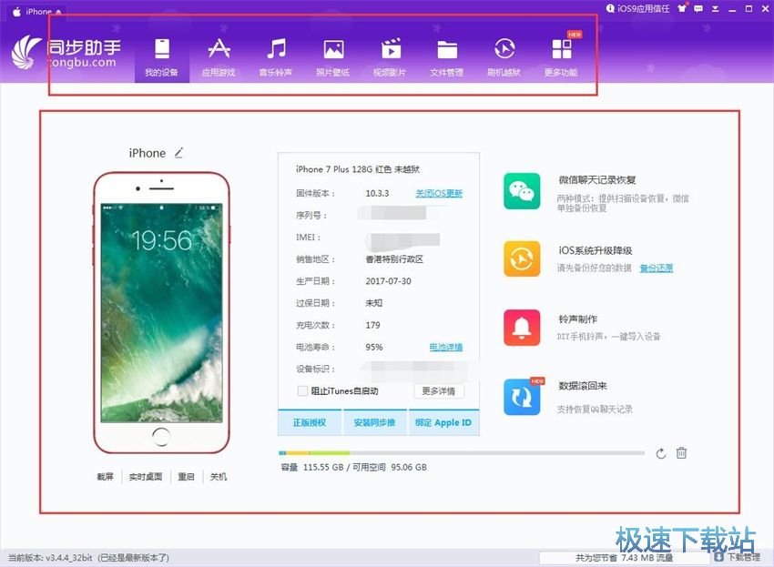The height and width of the screenshot is (567, 774).
Task: Eject the iPhone via arrow beside device name
Action: coord(59,12)
